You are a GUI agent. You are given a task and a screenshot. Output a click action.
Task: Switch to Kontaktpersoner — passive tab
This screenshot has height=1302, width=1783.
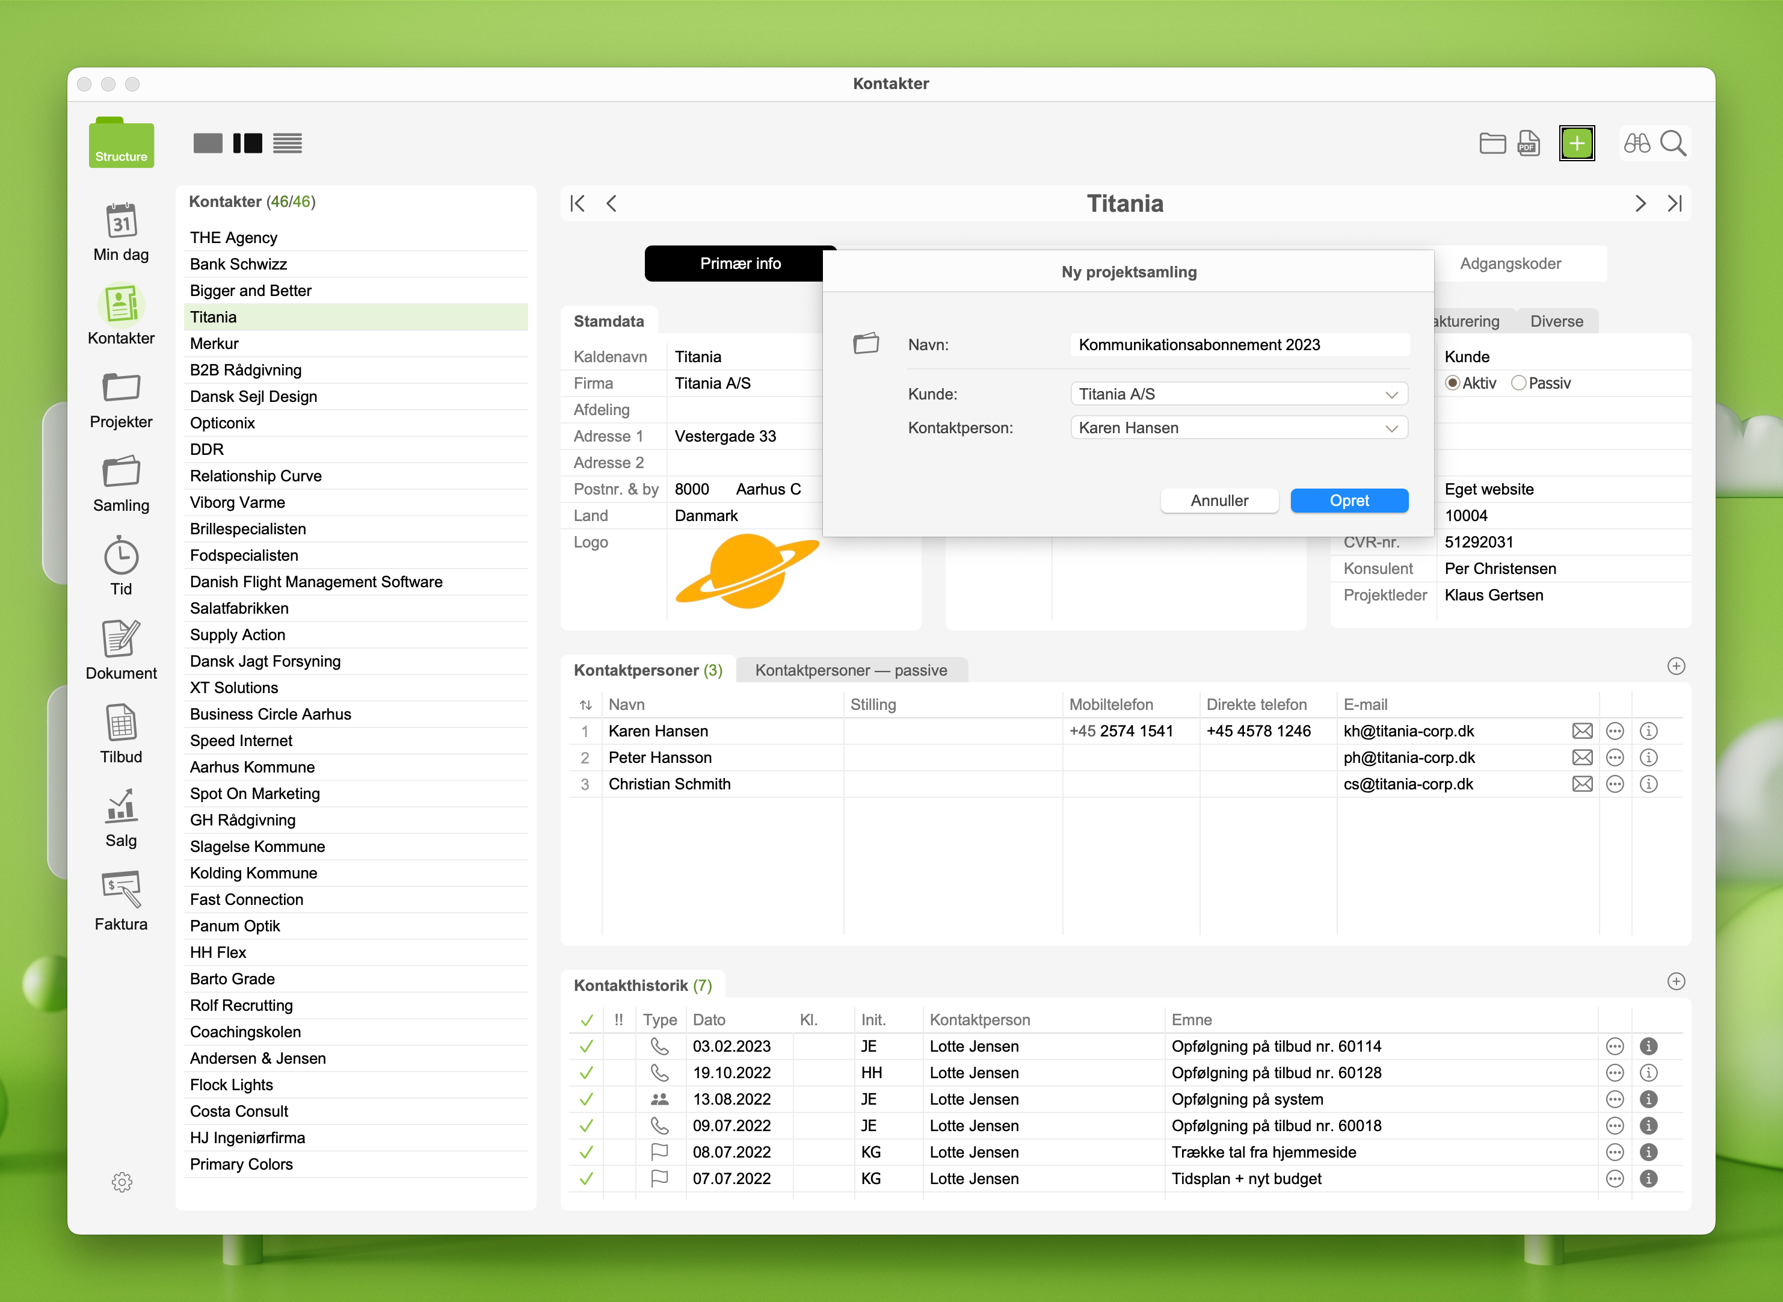851,670
